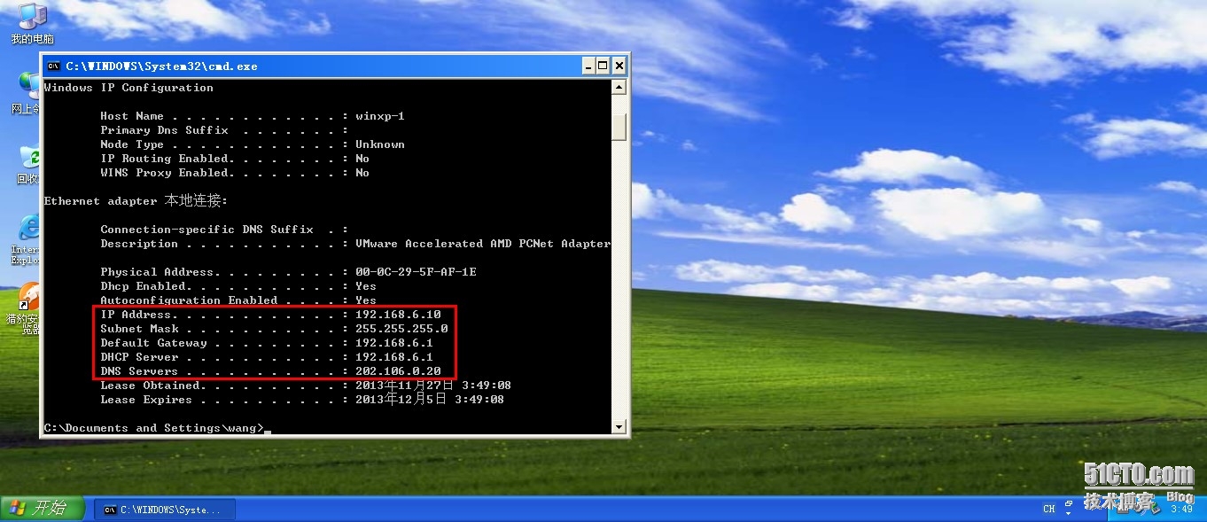
Task: Click the "C:\Documents and Settings\wang>" prompt
Action: (153, 428)
